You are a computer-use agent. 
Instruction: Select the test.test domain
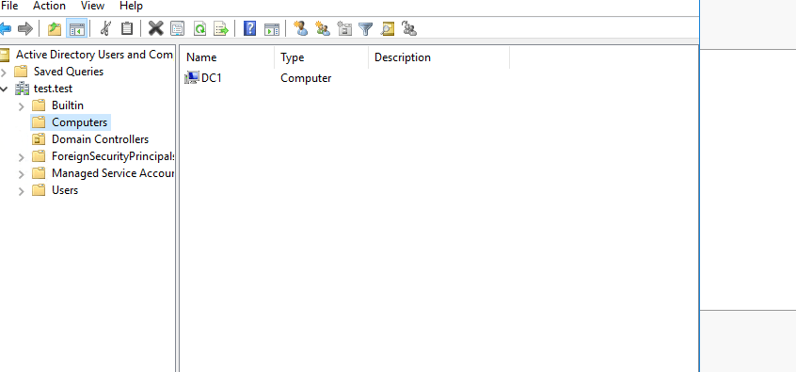point(53,89)
